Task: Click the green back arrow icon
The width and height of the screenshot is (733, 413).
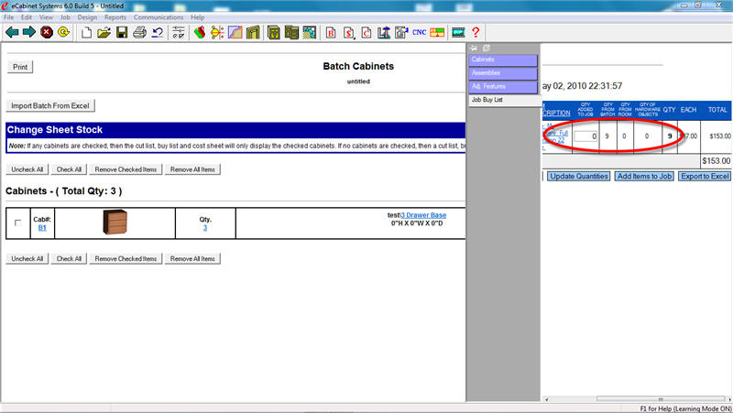Action: pos(12,33)
